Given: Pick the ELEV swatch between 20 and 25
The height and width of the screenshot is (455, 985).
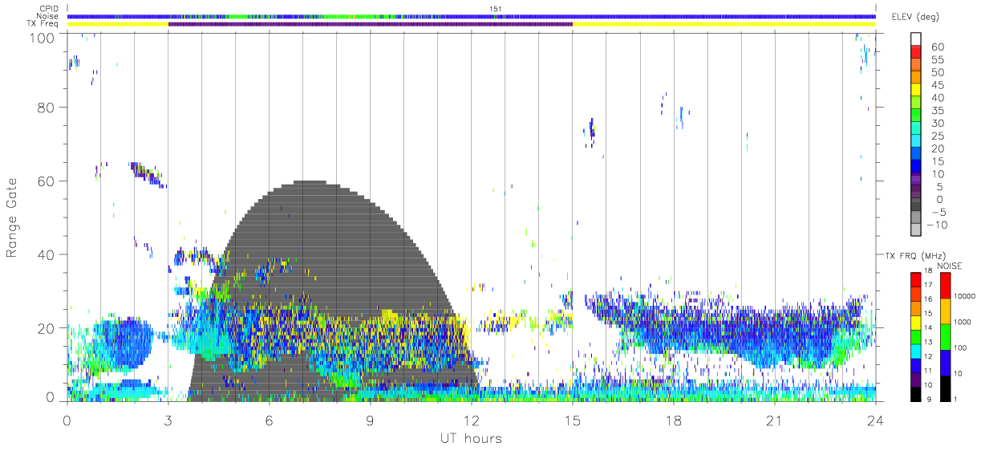Looking at the screenshot, I should 918,142.
